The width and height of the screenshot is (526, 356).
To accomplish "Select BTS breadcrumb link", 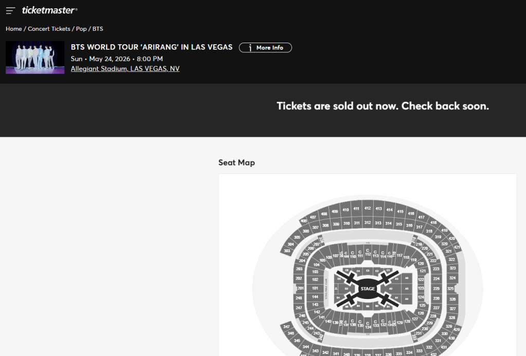I will tap(98, 29).
